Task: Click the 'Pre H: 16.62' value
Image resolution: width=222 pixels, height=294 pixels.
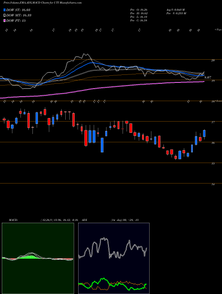Action: coord(139,13)
